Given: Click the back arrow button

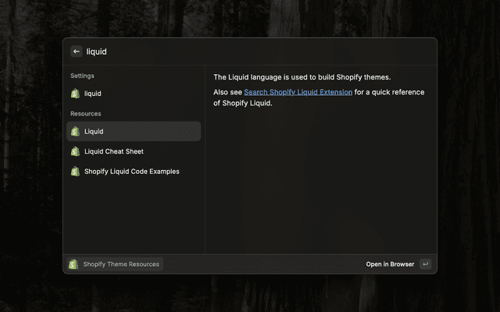Looking at the screenshot, I should [x=76, y=51].
